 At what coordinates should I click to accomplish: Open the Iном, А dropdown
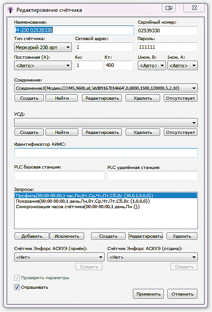pyautogui.click(x=182, y=66)
